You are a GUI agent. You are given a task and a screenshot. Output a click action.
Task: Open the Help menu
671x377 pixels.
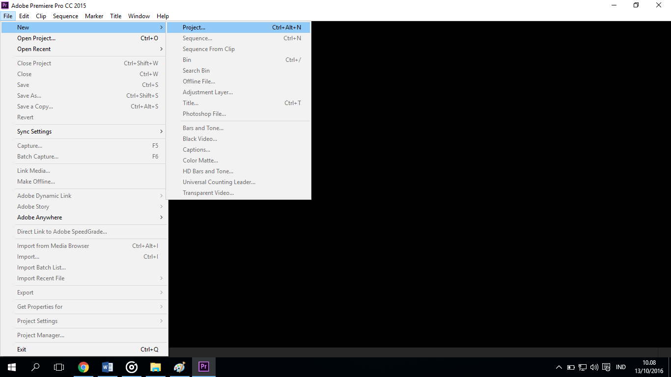[x=163, y=16]
